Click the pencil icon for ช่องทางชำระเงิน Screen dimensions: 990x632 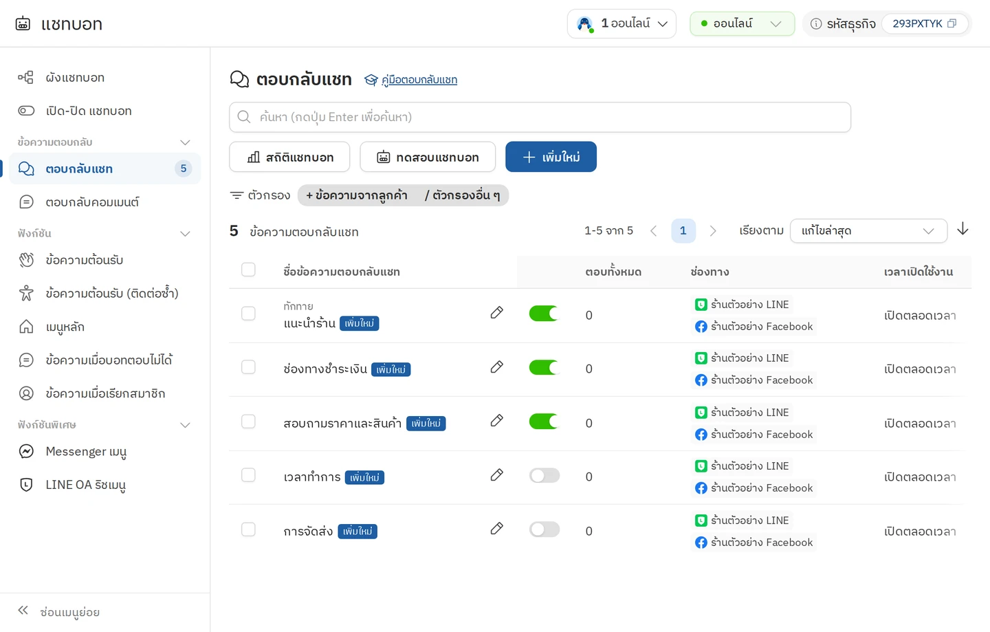(497, 367)
